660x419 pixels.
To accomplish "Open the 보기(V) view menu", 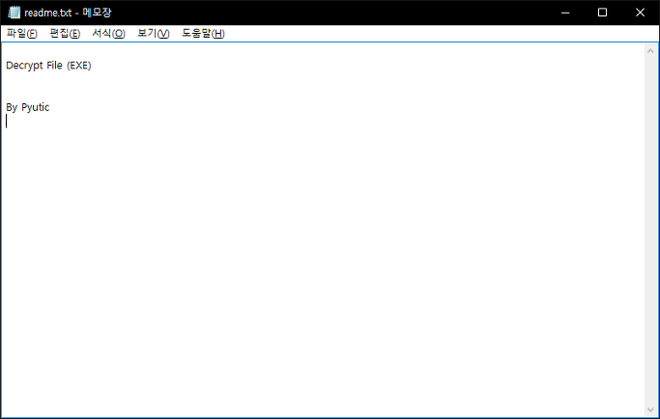I will pyautogui.click(x=154, y=33).
